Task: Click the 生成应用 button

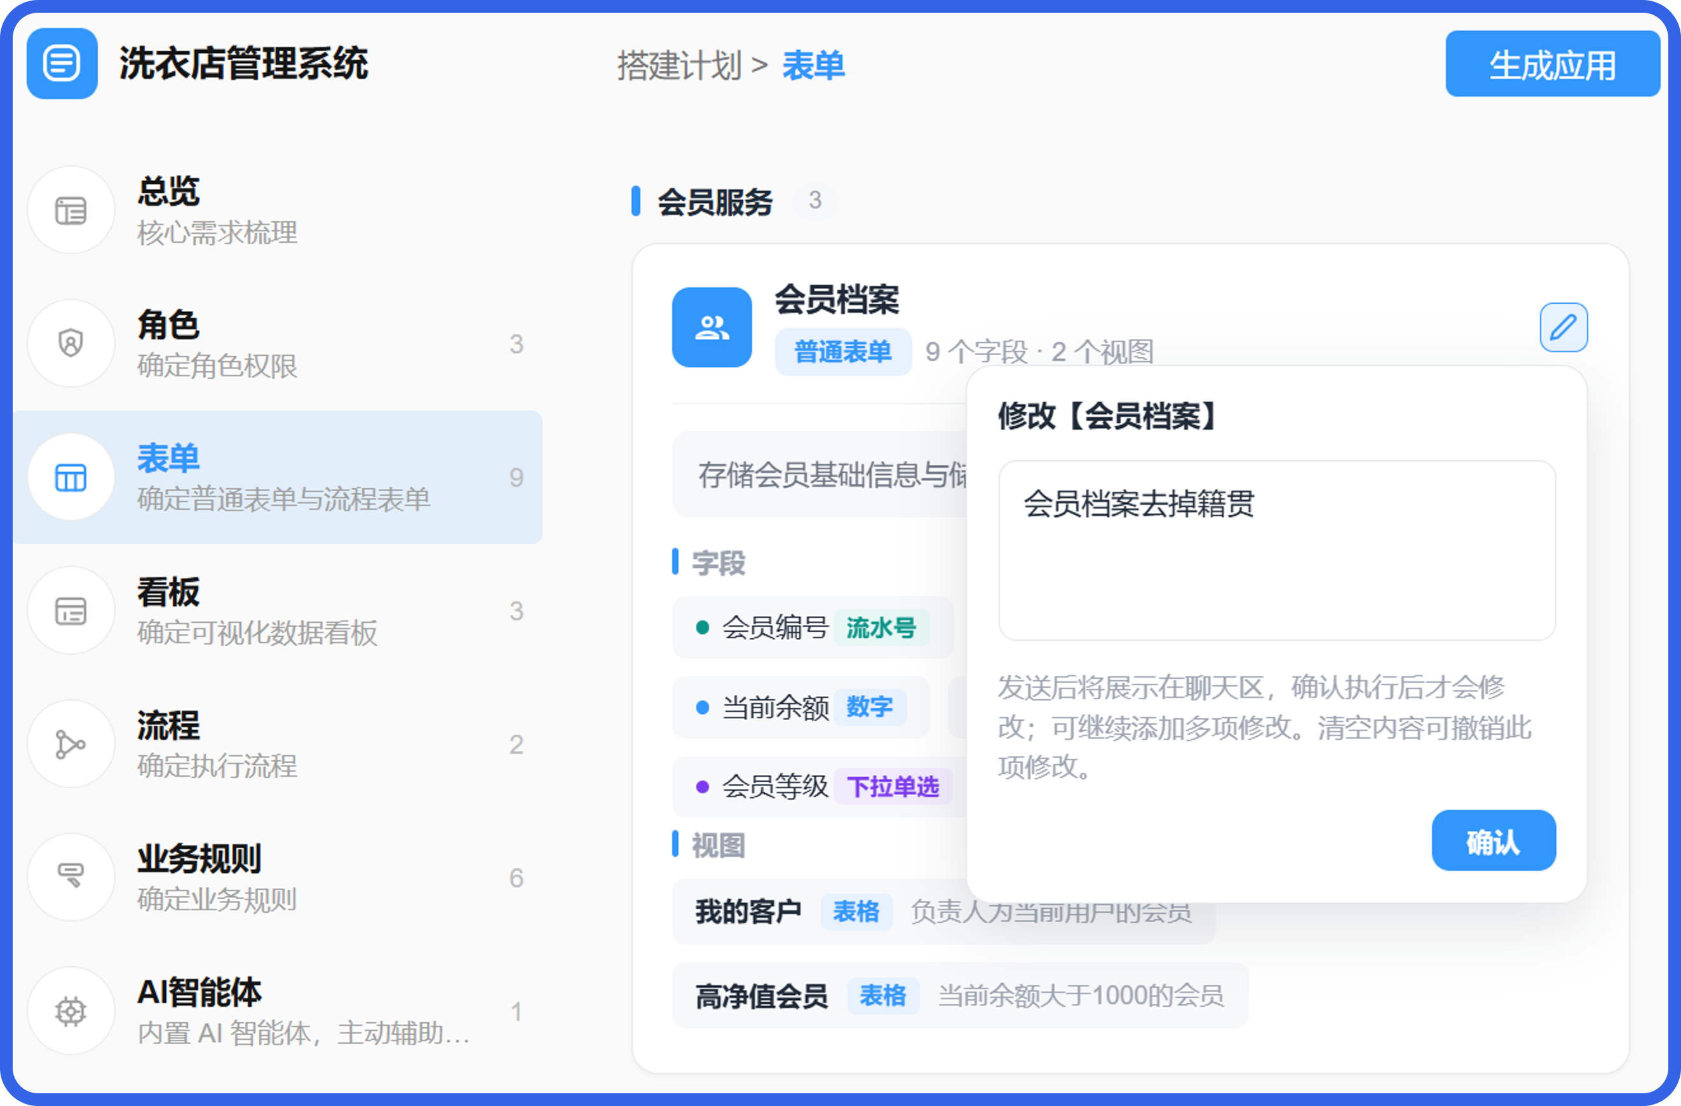Action: pos(1553,64)
